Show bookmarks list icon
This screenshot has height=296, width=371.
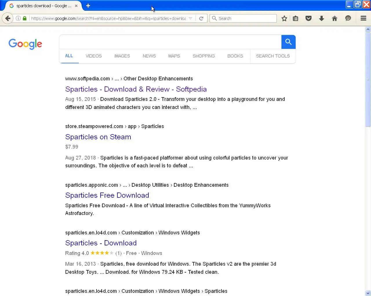pos(296,18)
